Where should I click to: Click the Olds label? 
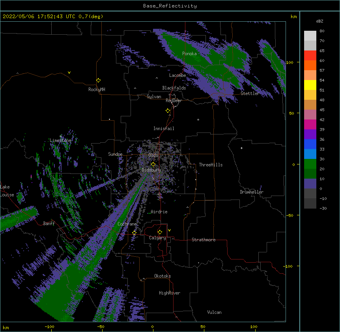153,155
